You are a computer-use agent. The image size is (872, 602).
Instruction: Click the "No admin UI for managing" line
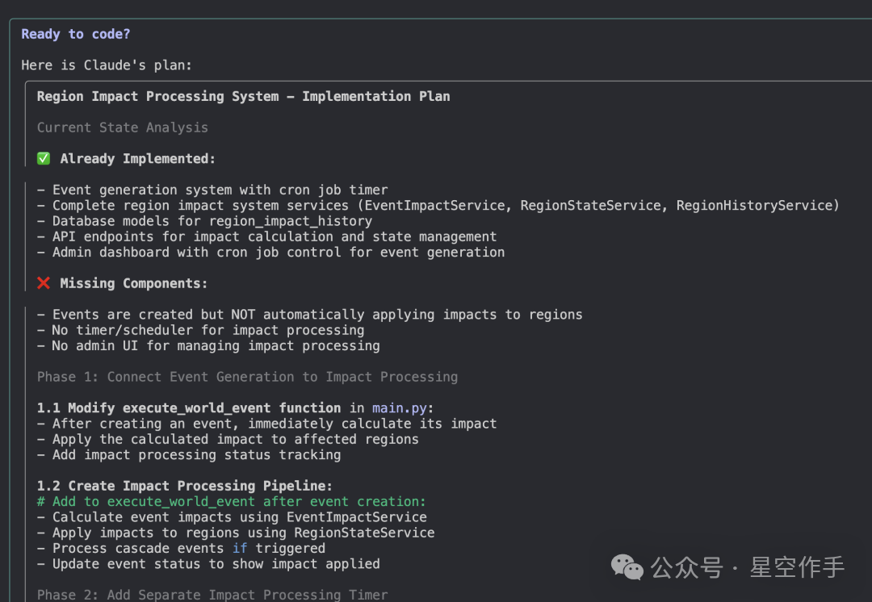pos(216,346)
